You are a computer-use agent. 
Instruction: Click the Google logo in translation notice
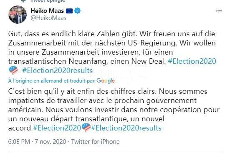pyautogui.click(x=106, y=81)
